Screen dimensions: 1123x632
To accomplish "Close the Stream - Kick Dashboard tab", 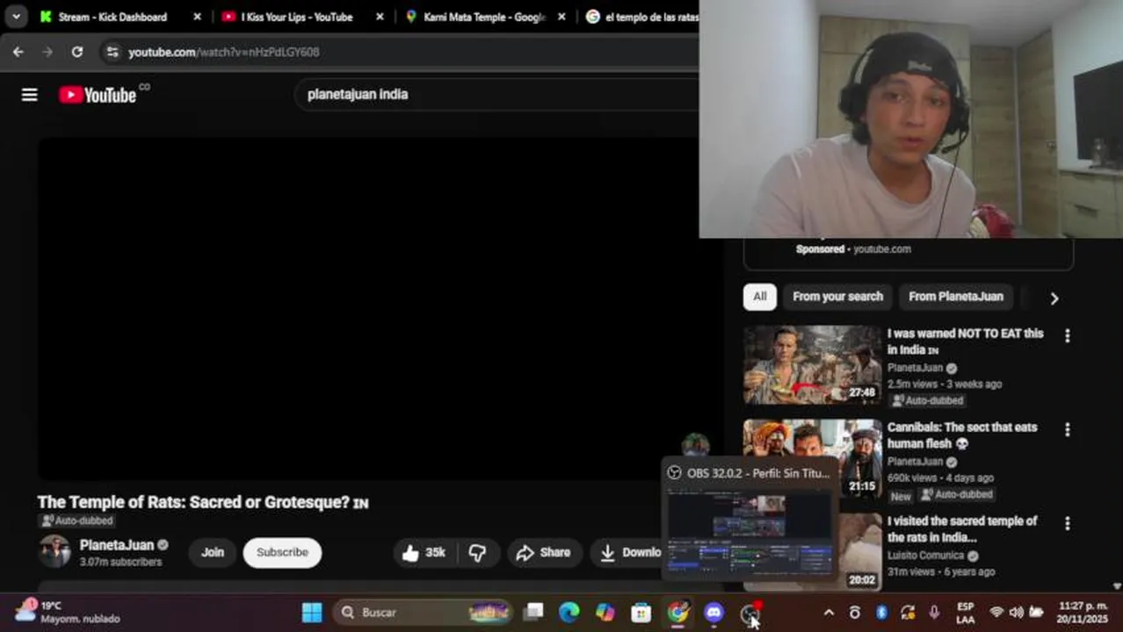I will click(x=197, y=17).
